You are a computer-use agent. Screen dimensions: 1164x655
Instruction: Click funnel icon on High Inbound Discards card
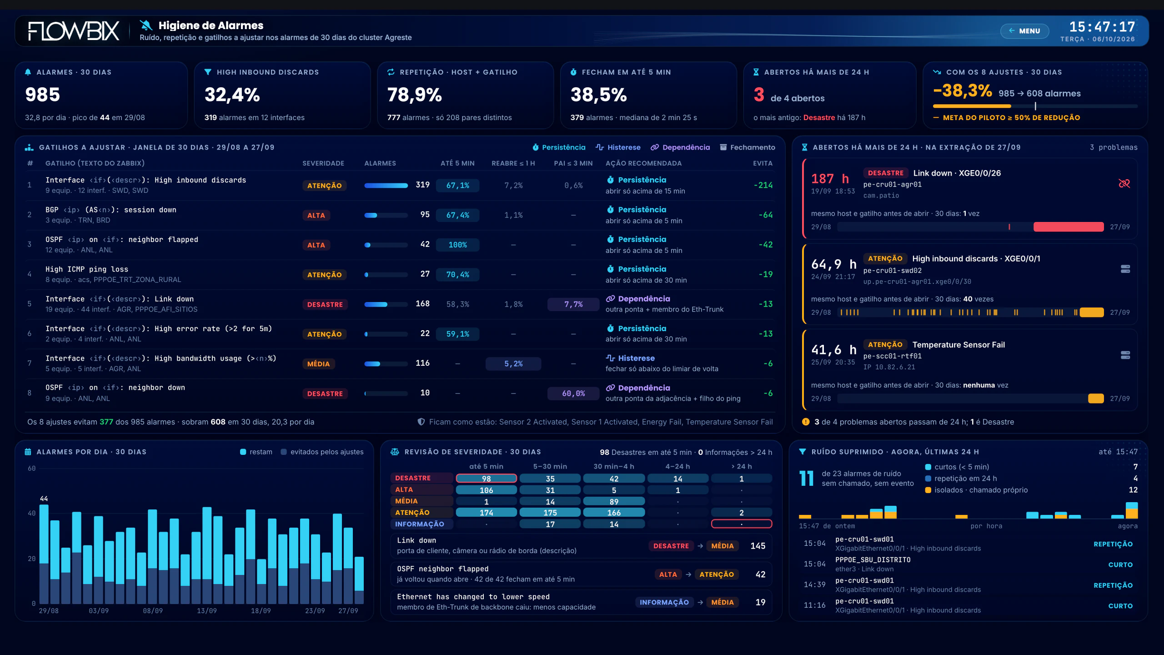(x=208, y=72)
